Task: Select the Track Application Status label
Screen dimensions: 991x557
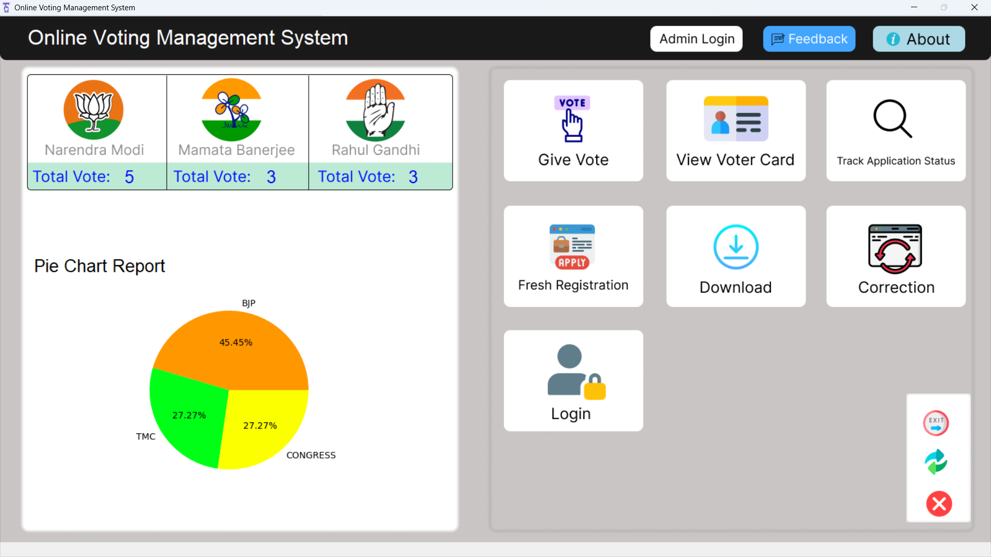Action: (896, 161)
